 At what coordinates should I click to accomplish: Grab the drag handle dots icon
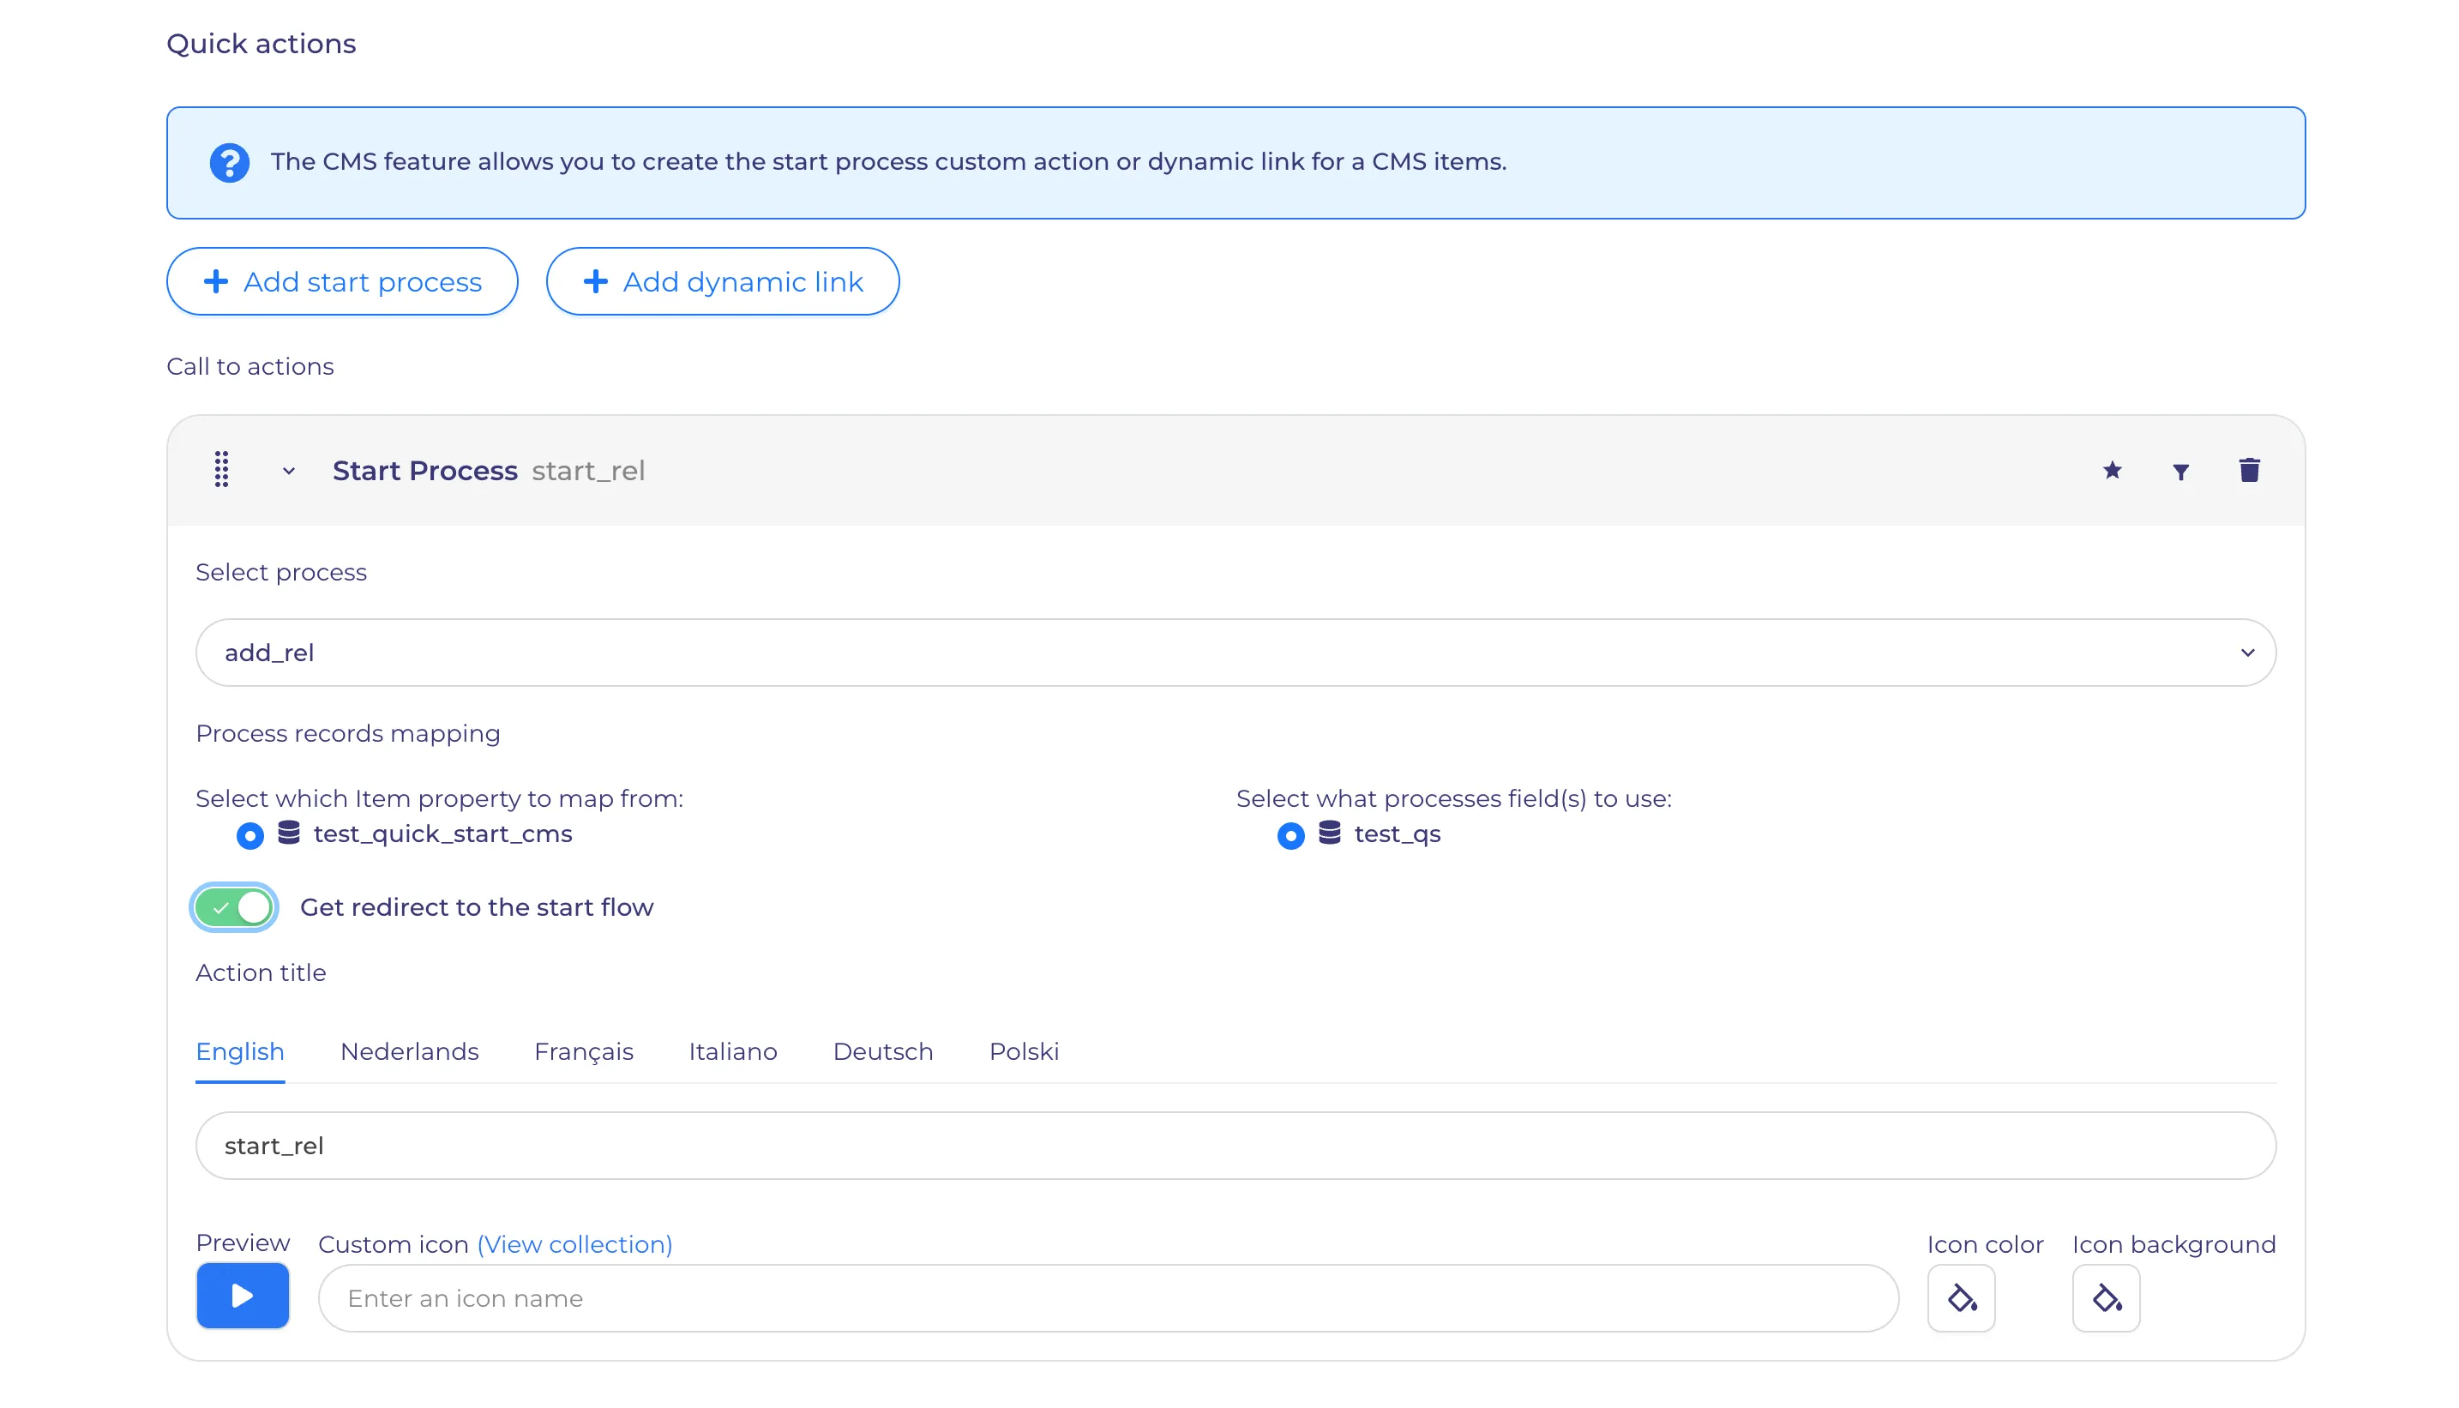point(221,470)
